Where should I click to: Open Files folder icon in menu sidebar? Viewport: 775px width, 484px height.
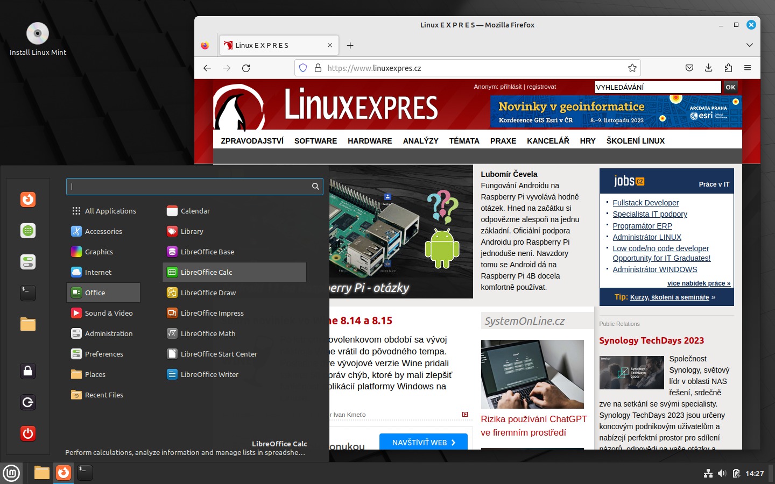click(x=28, y=324)
